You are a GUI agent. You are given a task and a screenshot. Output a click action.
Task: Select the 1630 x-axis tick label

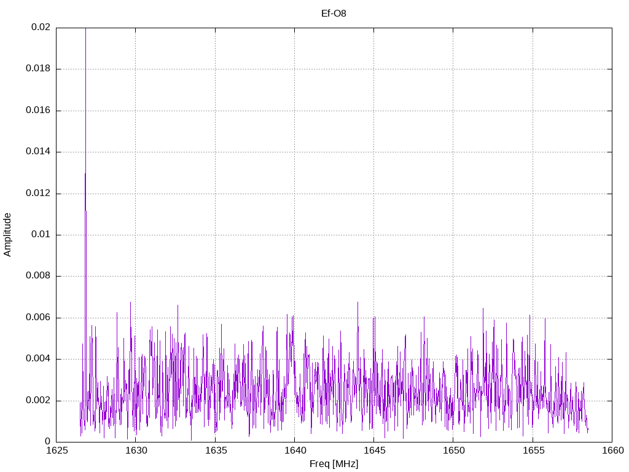point(136,451)
